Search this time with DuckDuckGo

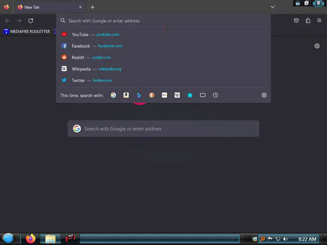click(x=152, y=95)
